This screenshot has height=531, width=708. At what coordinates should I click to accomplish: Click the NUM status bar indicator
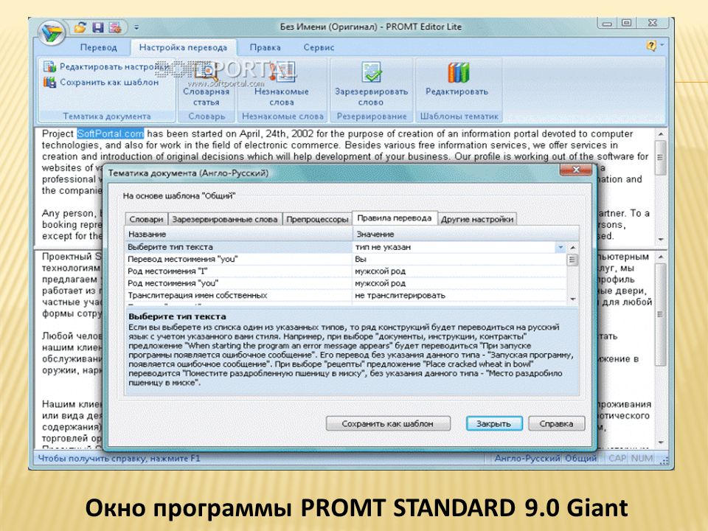[642, 458]
